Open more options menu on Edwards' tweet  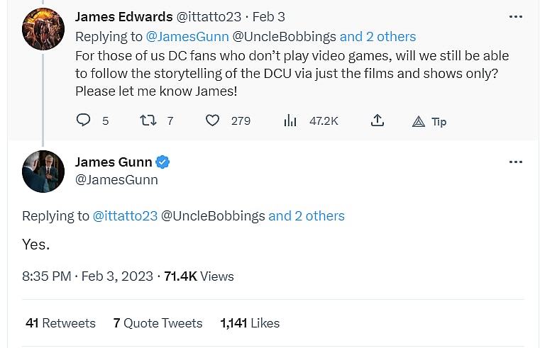(516, 16)
